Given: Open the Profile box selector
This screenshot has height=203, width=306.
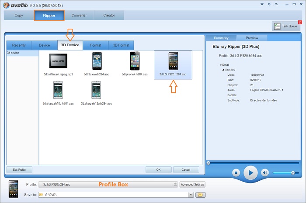Looking at the screenshot, I should click(108, 184).
